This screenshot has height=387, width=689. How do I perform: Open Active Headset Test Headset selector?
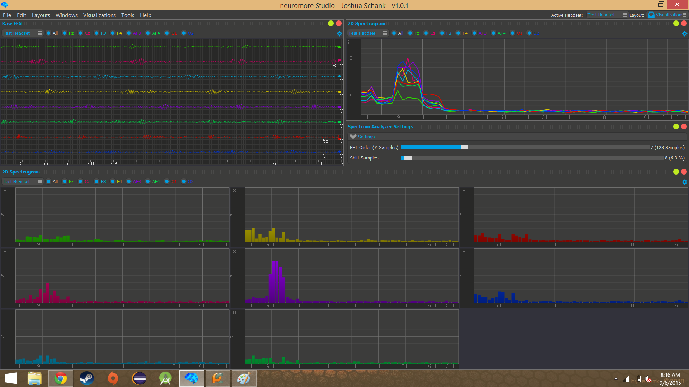(x=607, y=15)
